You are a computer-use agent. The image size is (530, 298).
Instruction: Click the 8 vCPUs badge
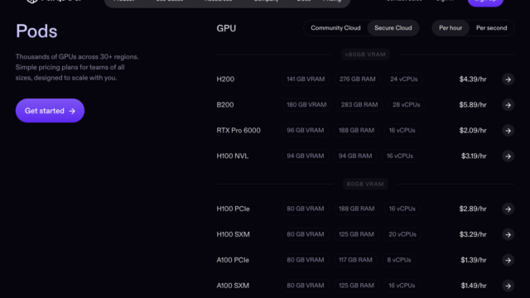399,260
